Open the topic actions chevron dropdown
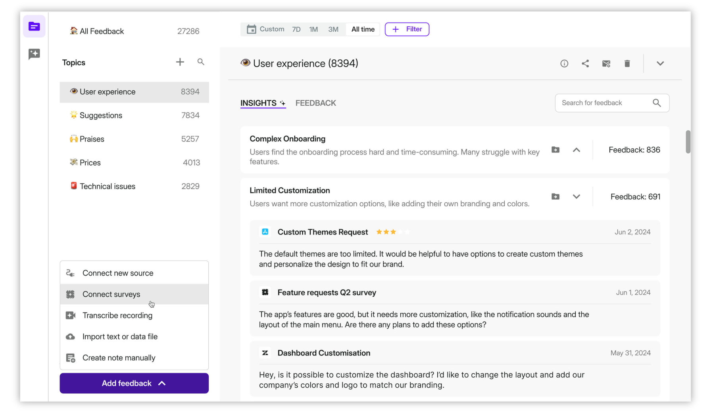Screen dimensions: 711x413 tap(660, 63)
